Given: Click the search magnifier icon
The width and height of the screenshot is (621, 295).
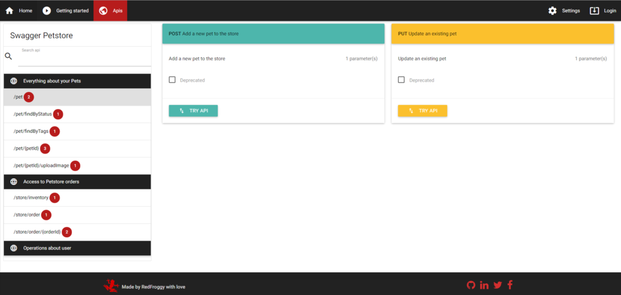Looking at the screenshot, I should 8,56.
